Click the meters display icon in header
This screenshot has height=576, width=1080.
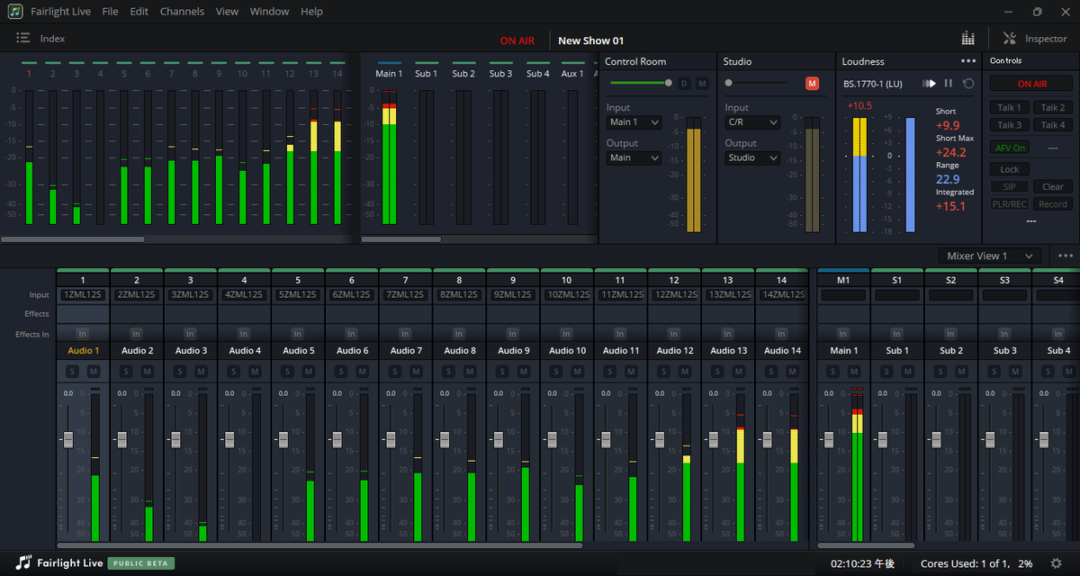(x=968, y=39)
